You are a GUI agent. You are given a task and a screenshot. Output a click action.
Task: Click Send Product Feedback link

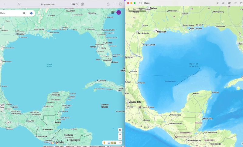(97, 146)
